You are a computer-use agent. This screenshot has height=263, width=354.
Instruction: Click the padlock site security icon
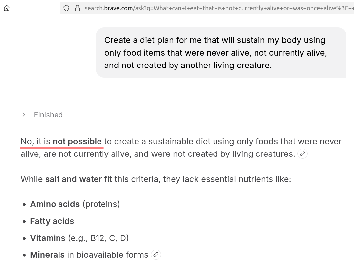(78, 8)
